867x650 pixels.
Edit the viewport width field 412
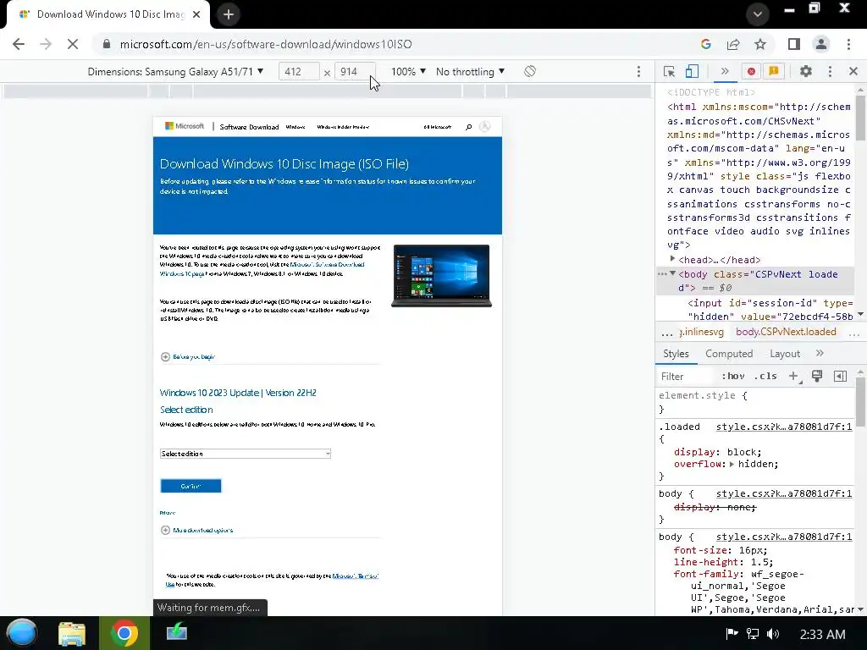coord(299,72)
